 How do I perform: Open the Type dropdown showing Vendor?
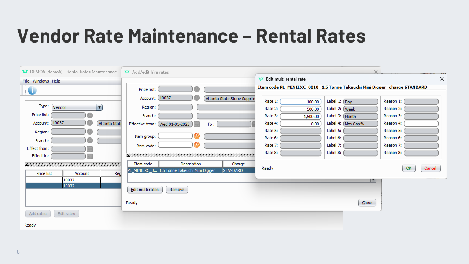click(x=77, y=107)
